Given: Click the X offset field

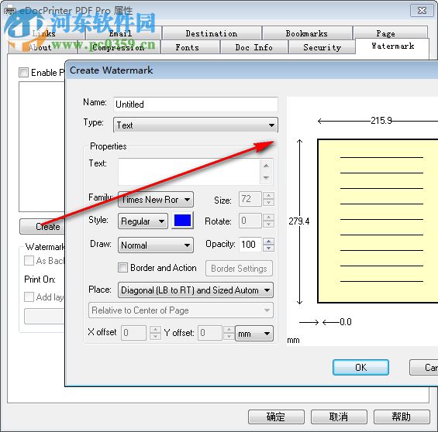Looking at the screenshot, I should tap(133, 333).
